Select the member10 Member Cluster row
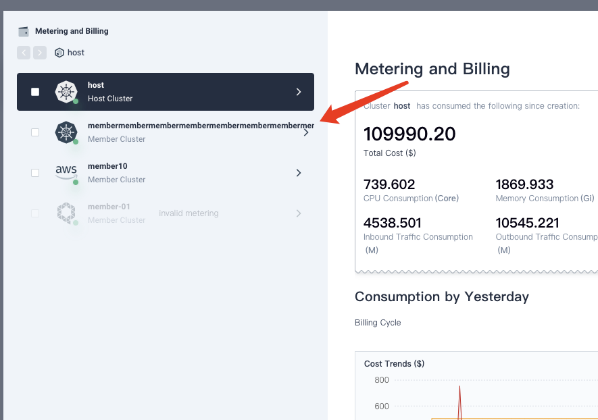 click(x=166, y=173)
